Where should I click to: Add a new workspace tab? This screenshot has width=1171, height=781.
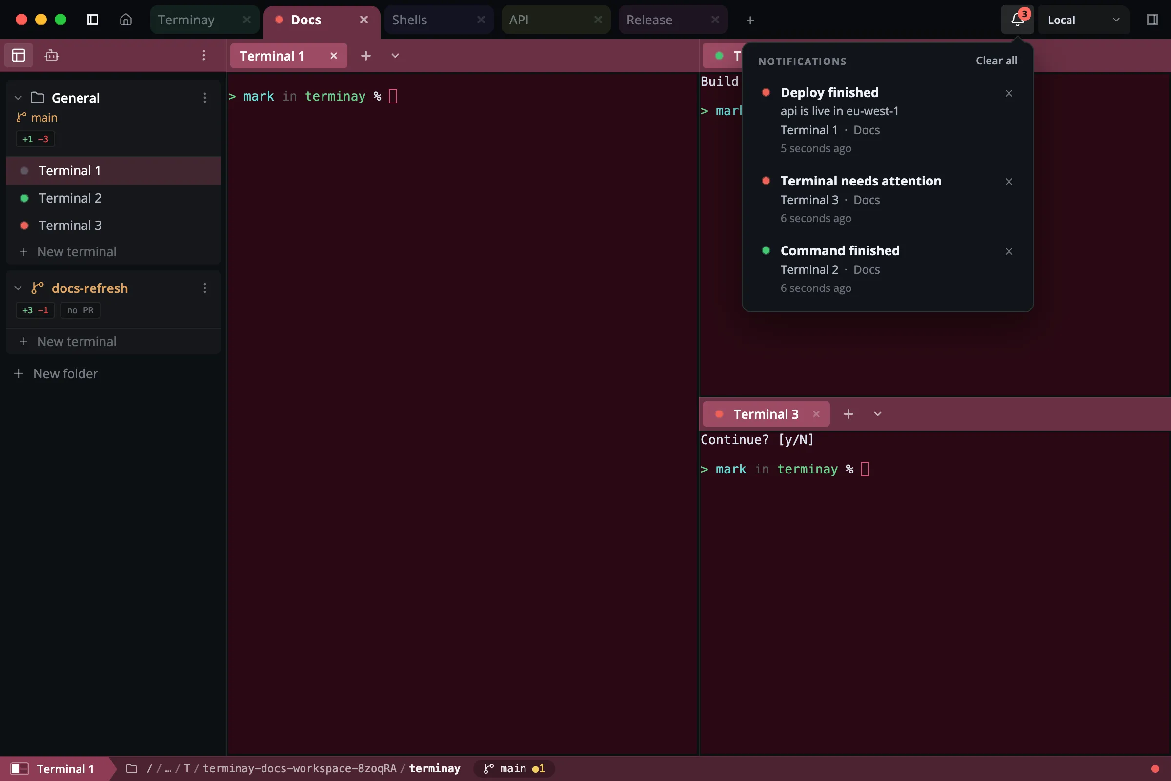pyautogui.click(x=750, y=20)
